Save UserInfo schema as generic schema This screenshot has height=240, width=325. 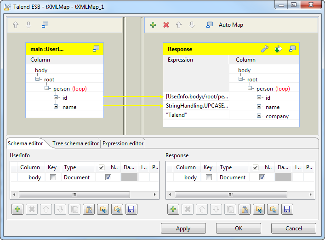click(x=131, y=209)
